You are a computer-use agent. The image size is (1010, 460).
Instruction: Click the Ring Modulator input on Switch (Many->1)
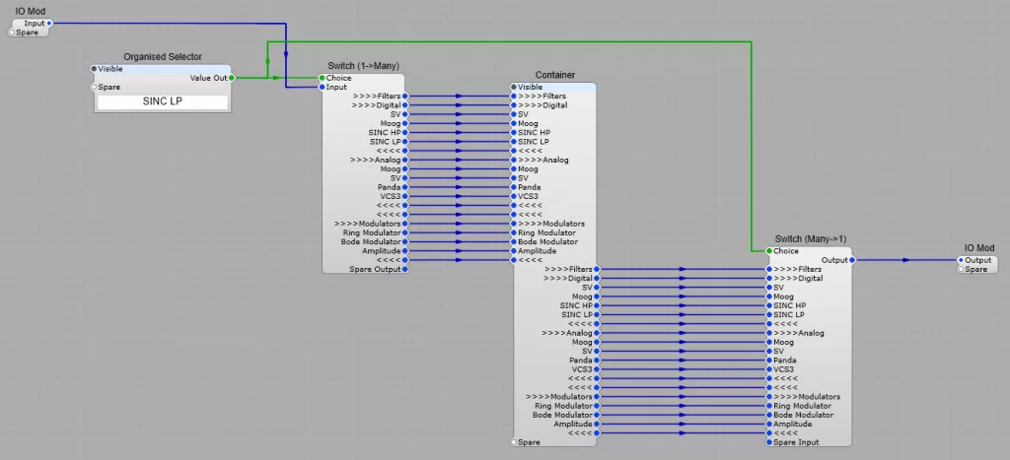(x=769, y=406)
